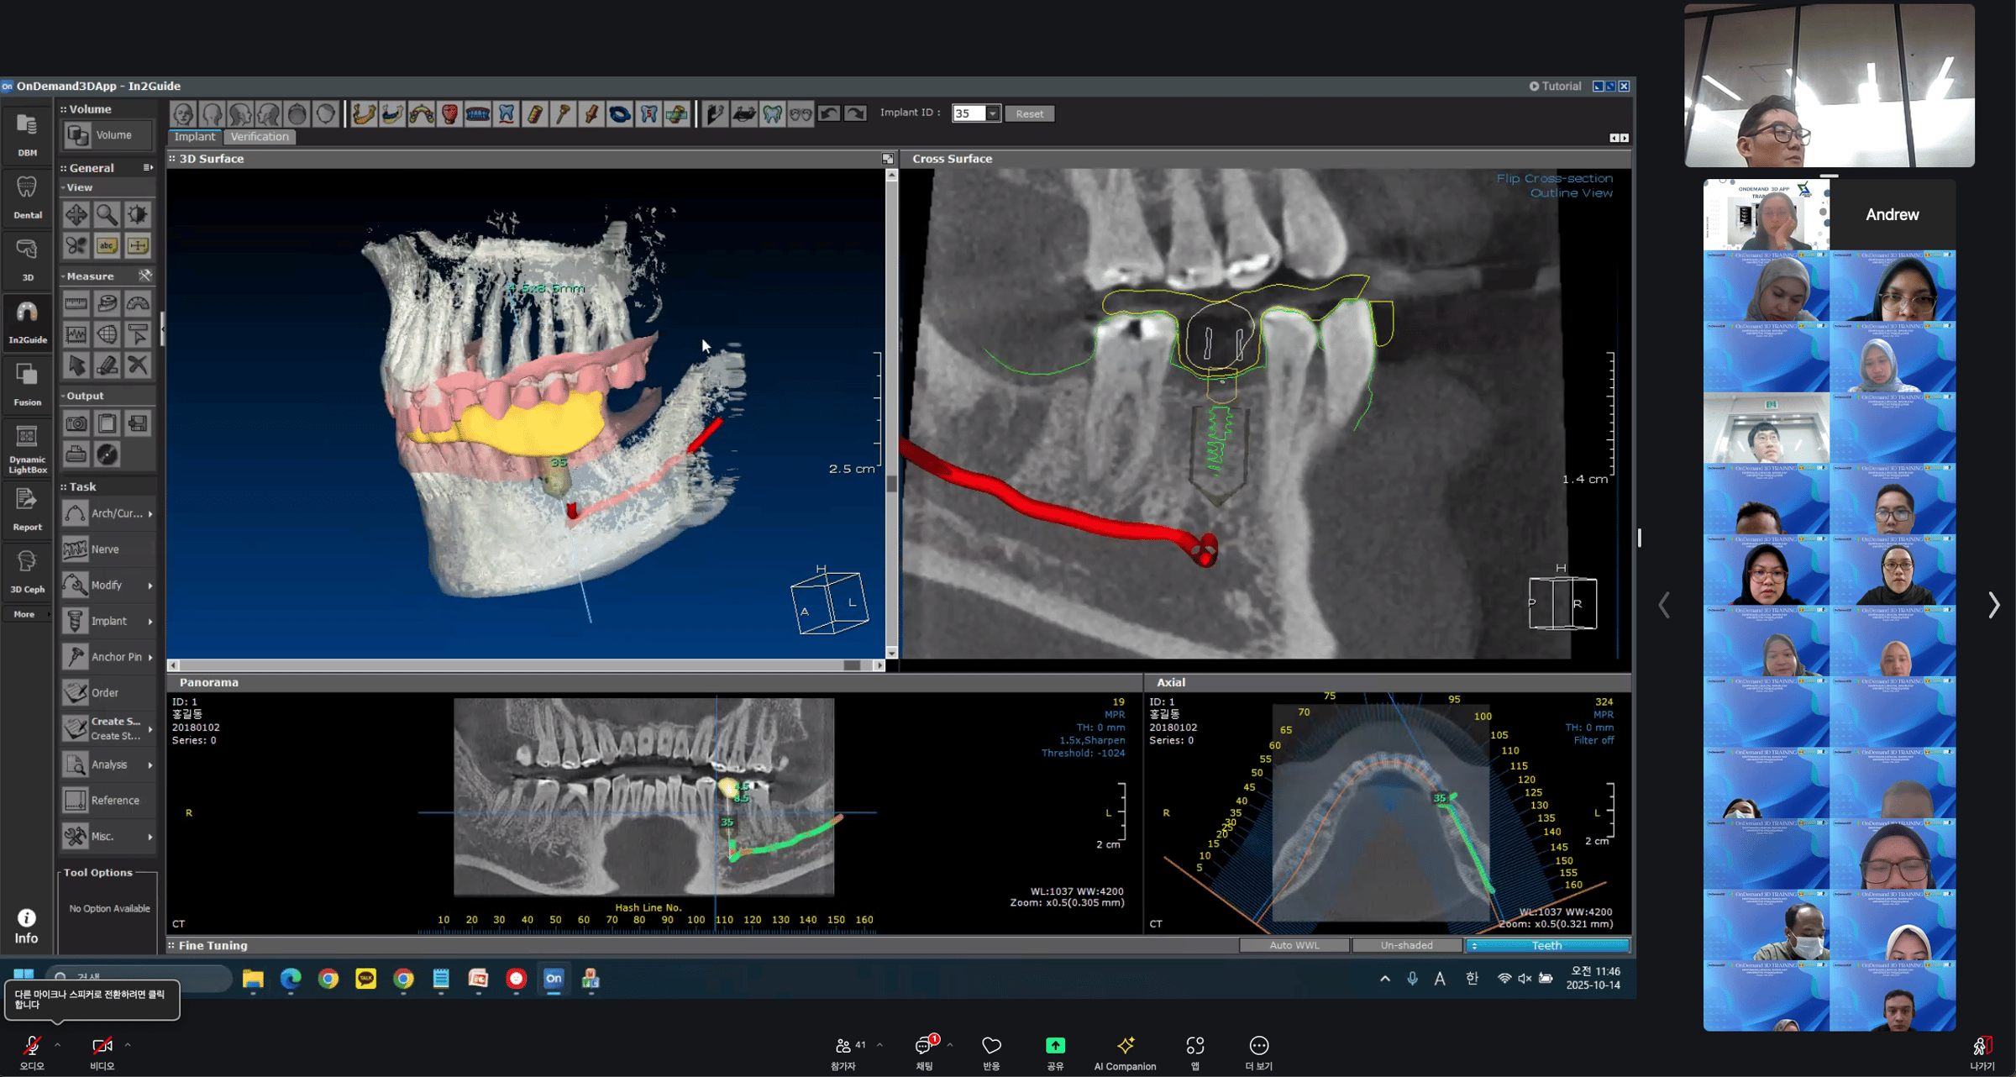2016x1077 pixels.
Task: Open the Teeth preset dropdown
Action: coord(1546,945)
